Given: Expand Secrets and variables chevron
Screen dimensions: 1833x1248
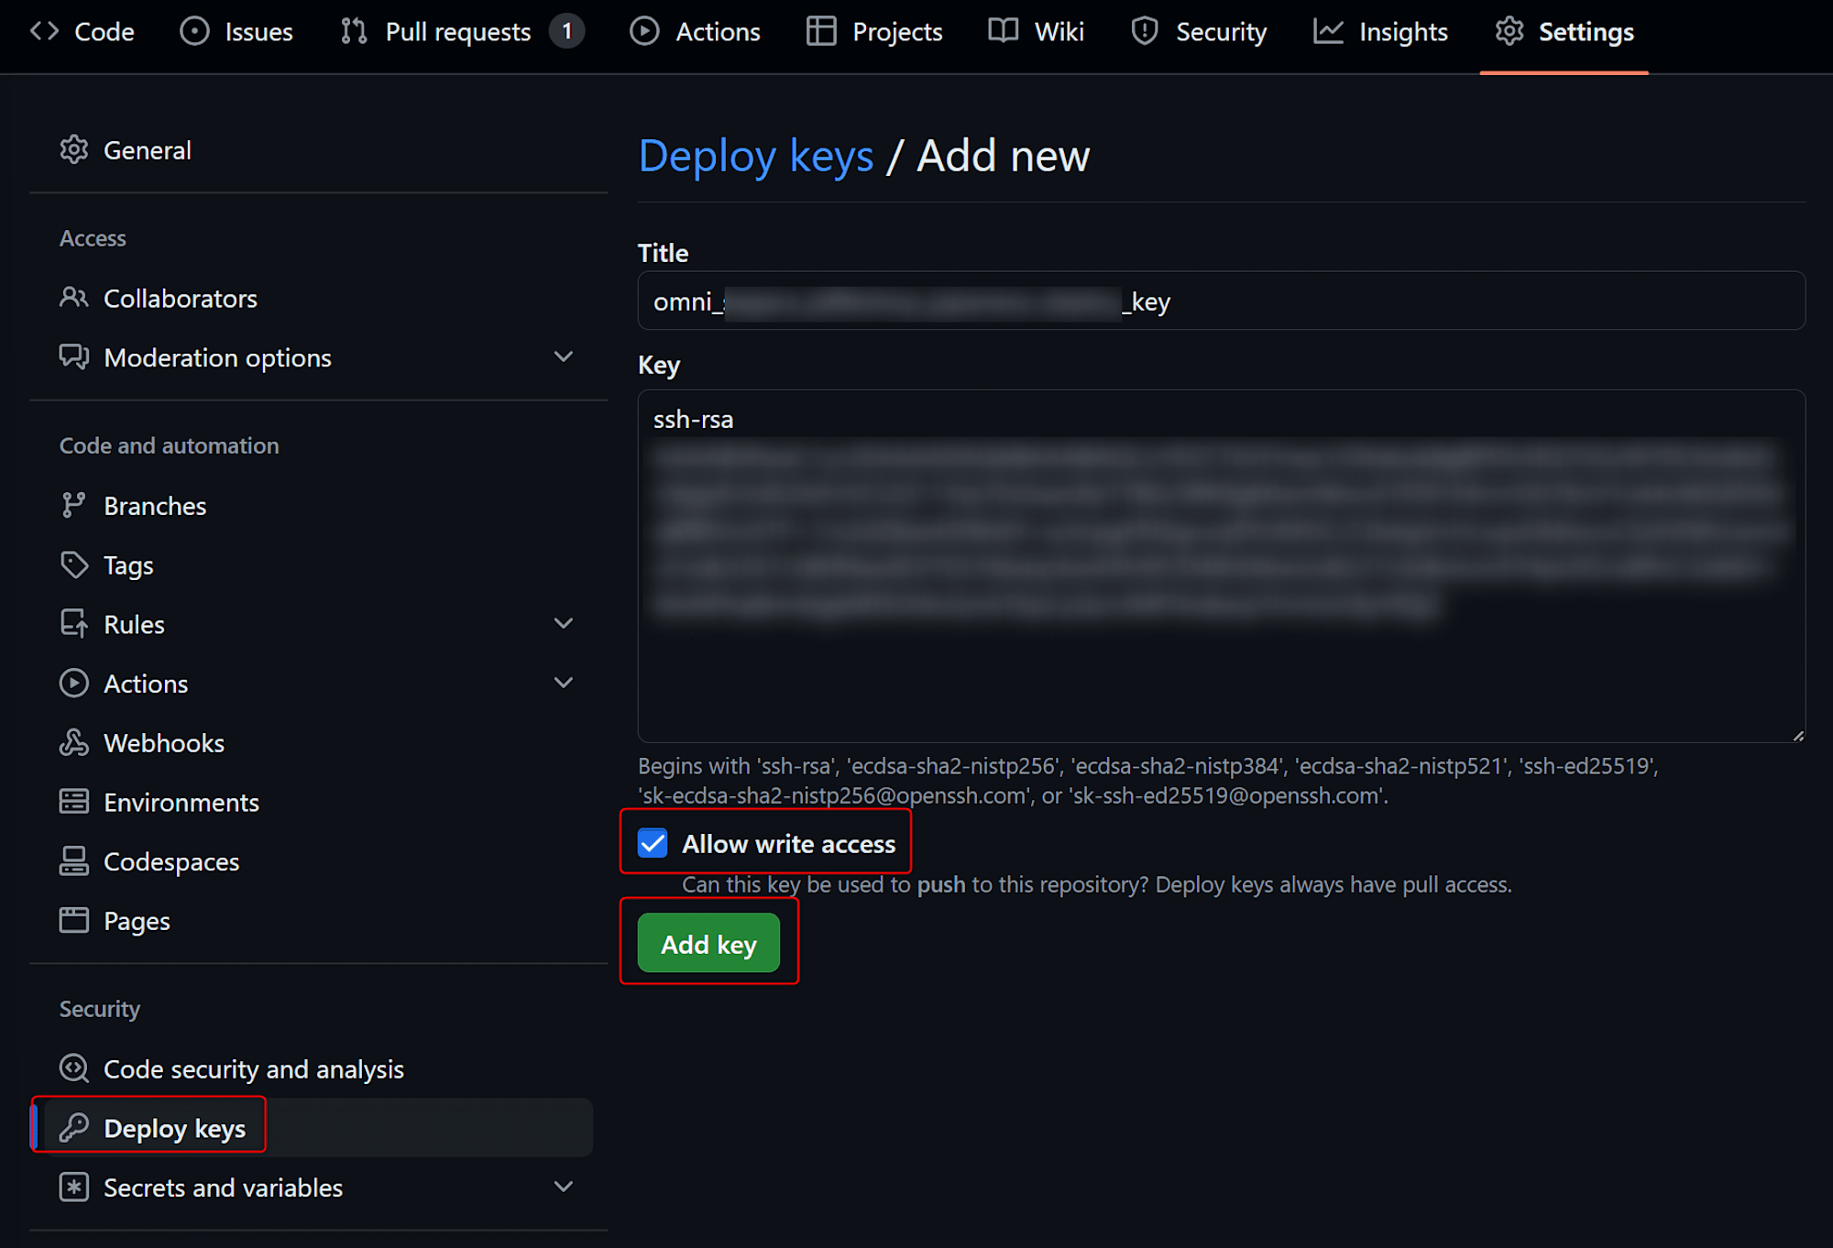Looking at the screenshot, I should point(564,1187).
